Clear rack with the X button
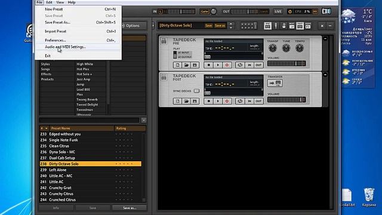 click(x=322, y=26)
